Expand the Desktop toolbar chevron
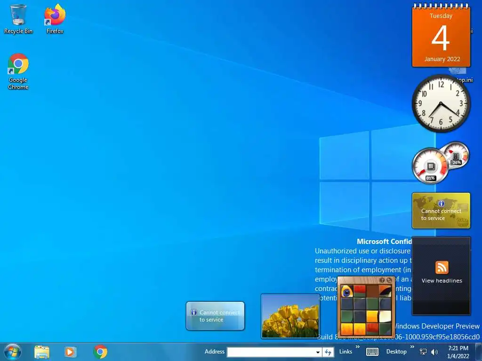Image resolution: width=482 pixels, height=361 pixels. 412,347
